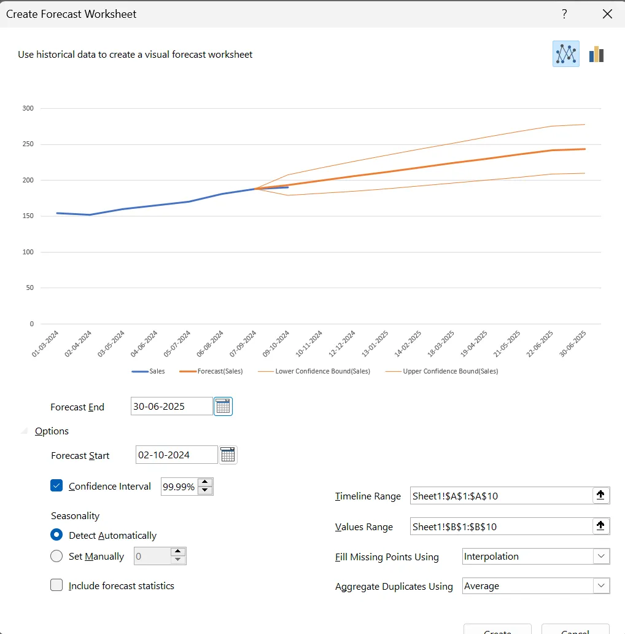625x634 pixels.
Task: Open Fill Missing Points Using dropdown
Action: click(x=536, y=557)
